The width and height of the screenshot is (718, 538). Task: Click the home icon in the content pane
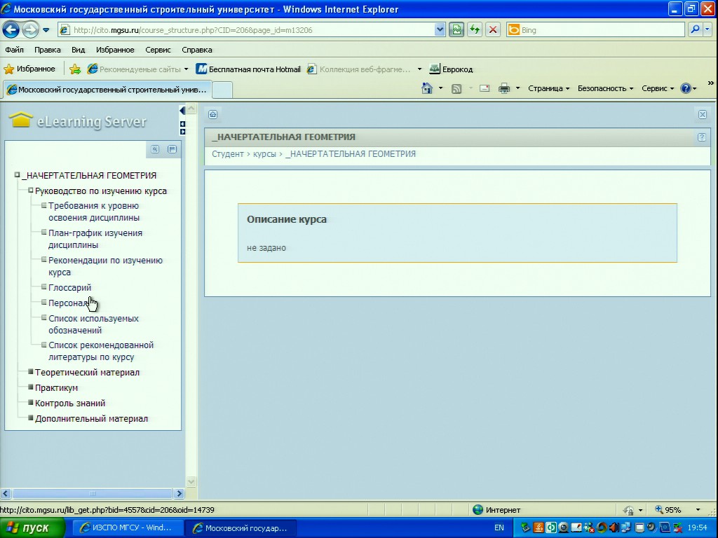(213, 114)
